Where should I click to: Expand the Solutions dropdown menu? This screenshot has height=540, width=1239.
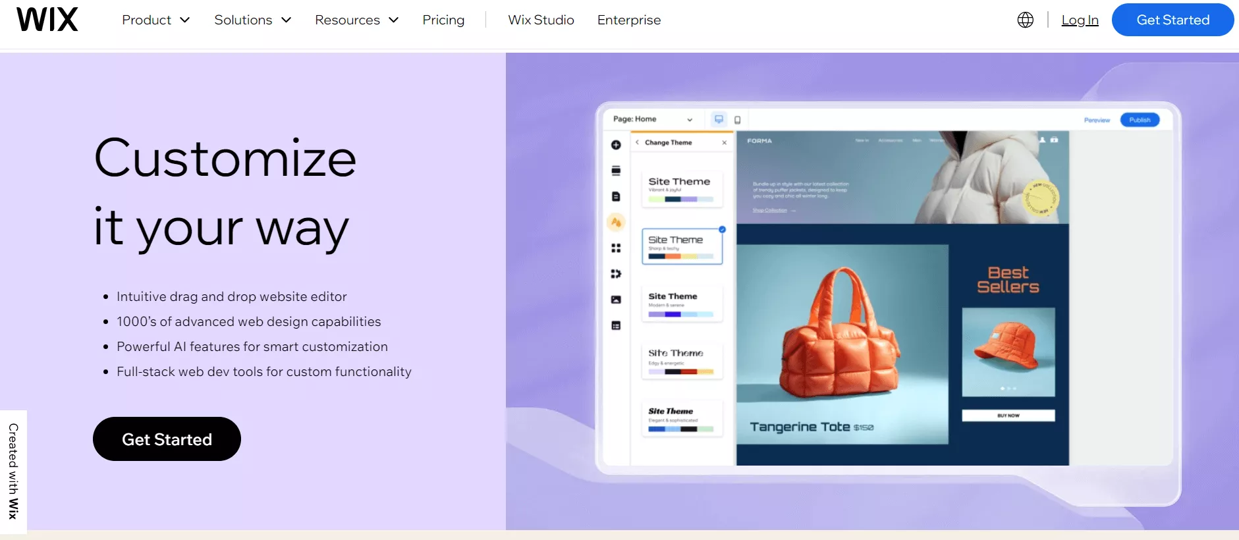tap(252, 20)
